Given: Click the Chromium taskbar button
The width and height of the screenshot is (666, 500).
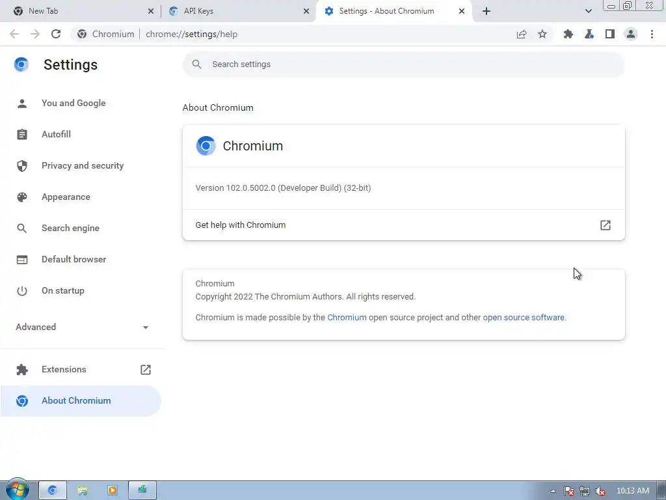Looking at the screenshot, I should point(53,491).
